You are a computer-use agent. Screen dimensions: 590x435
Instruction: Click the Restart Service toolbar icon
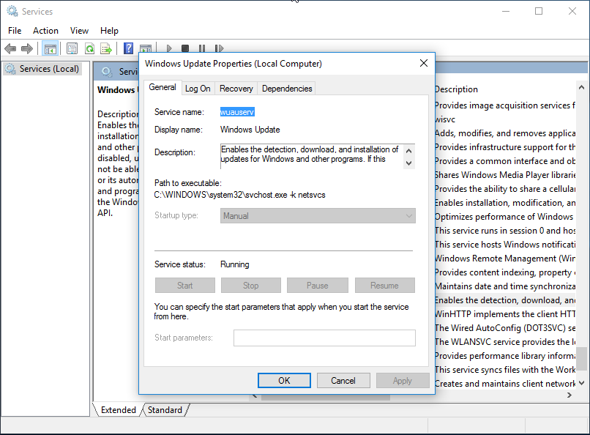(x=219, y=48)
